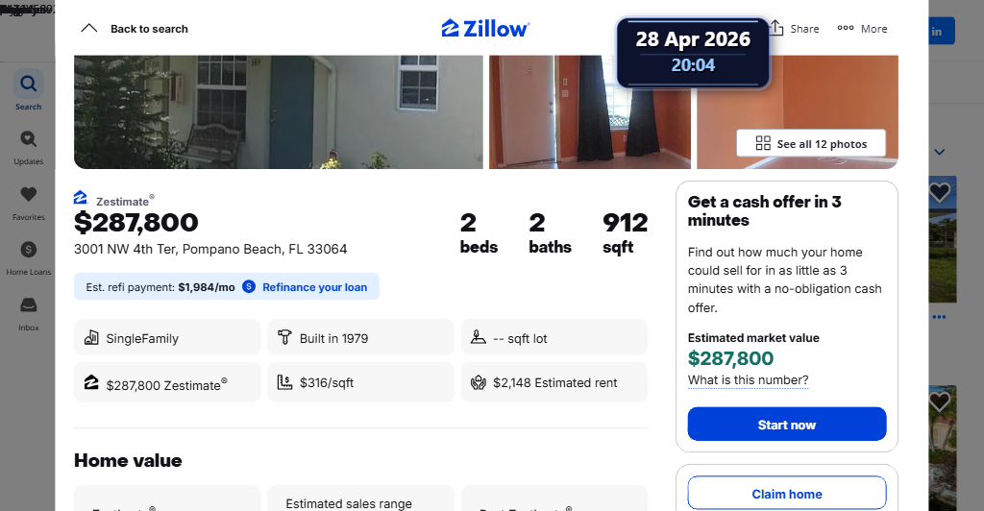Click What is this number link
This screenshot has height=511, width=984.
(x=748, y=380)
